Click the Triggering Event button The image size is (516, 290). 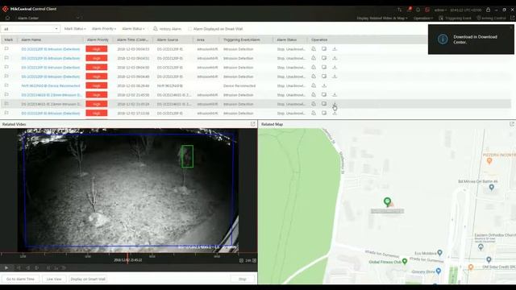click(455, 18)
